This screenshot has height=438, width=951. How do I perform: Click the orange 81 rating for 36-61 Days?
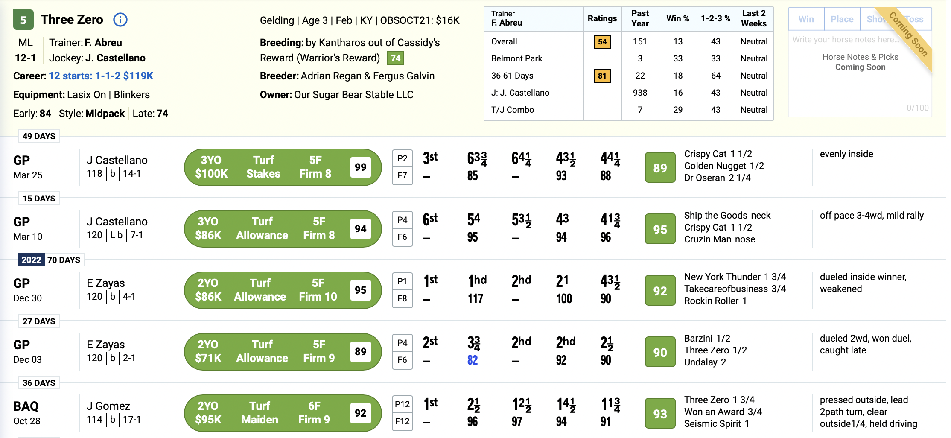click(x=602, y=76)
